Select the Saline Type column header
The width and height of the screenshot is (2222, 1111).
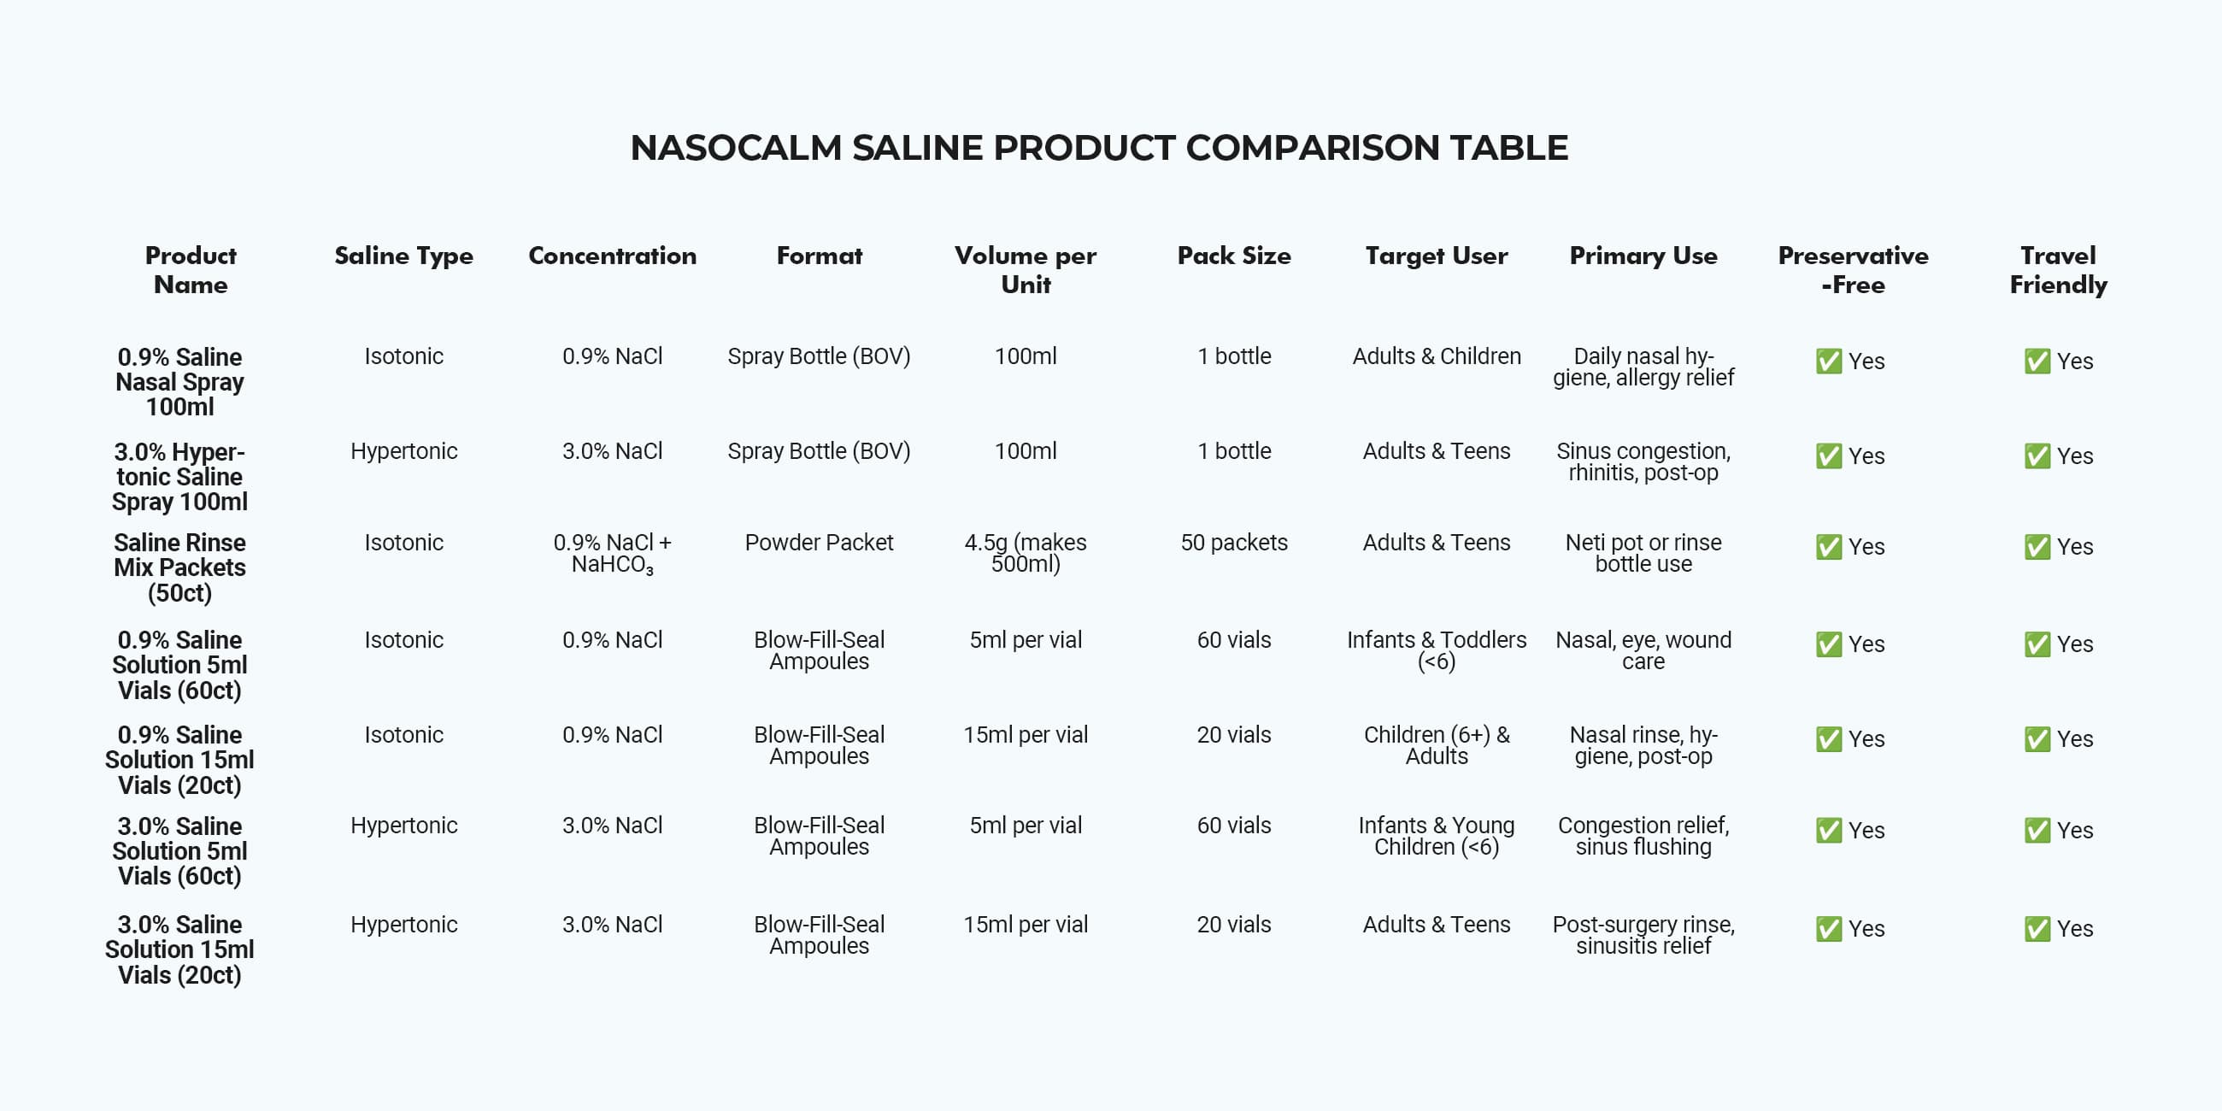point(403,256)
